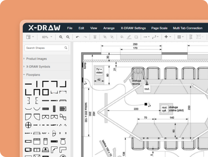This screenshot has height=157, width=208.
Task: Open the Arrange menu
Action: (109, 28)
